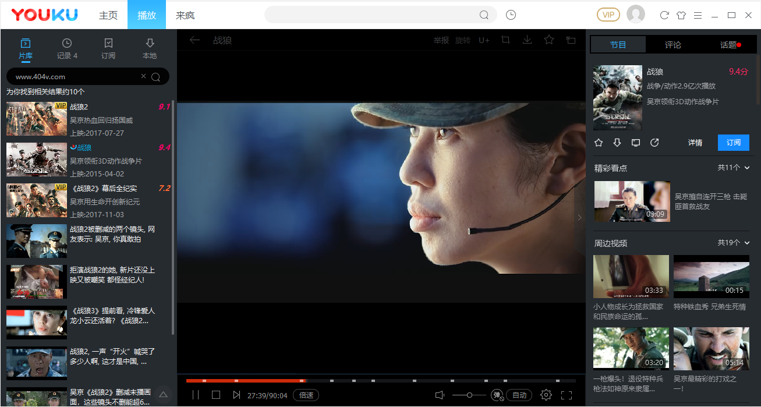Open the watch history clock icon beside search bar
Screen dimensions: 761x407
coord(511,15)
